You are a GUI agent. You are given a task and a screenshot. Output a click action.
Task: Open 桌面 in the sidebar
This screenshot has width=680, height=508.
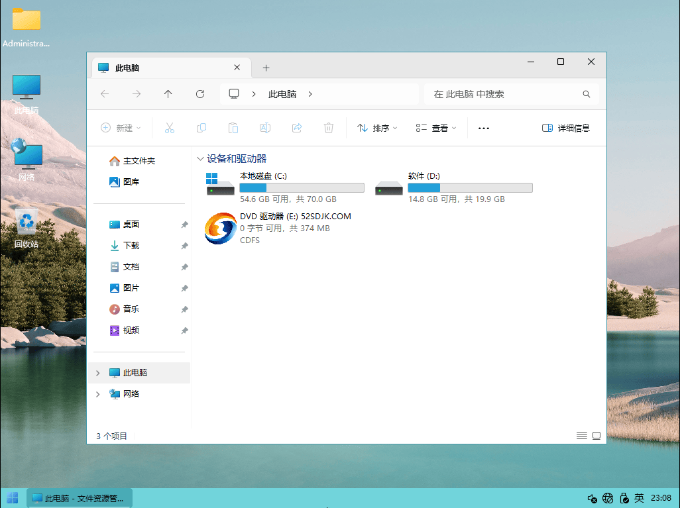[125, 225]
